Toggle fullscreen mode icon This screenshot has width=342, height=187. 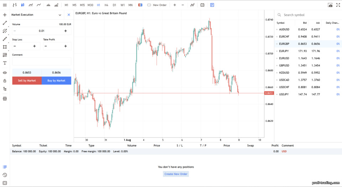pos(338,5)
